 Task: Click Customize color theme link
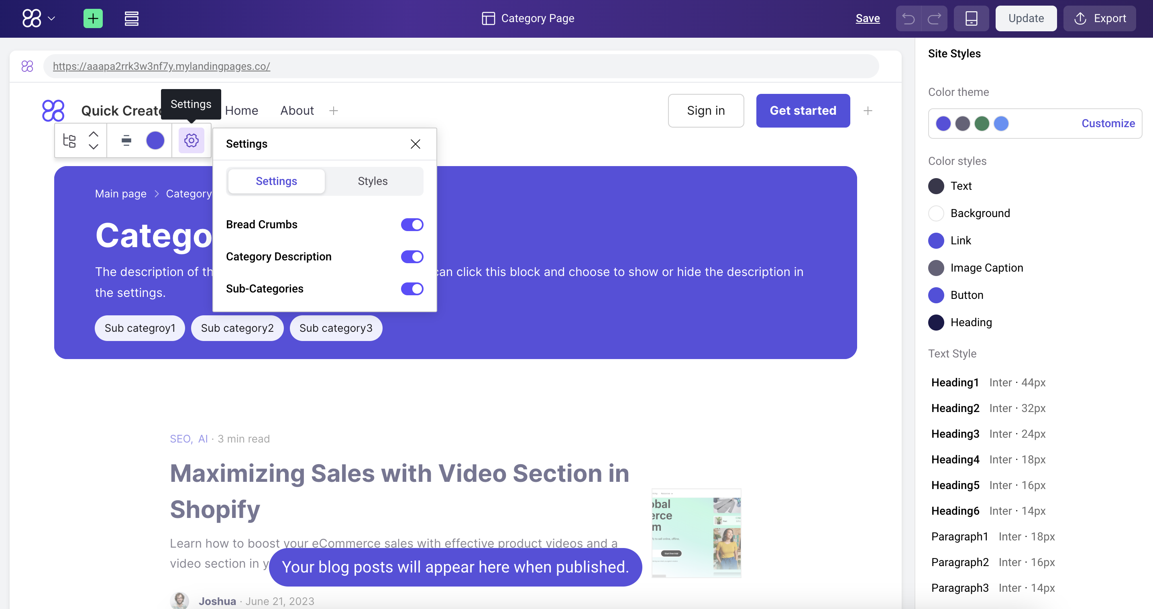click(1108, 123)
